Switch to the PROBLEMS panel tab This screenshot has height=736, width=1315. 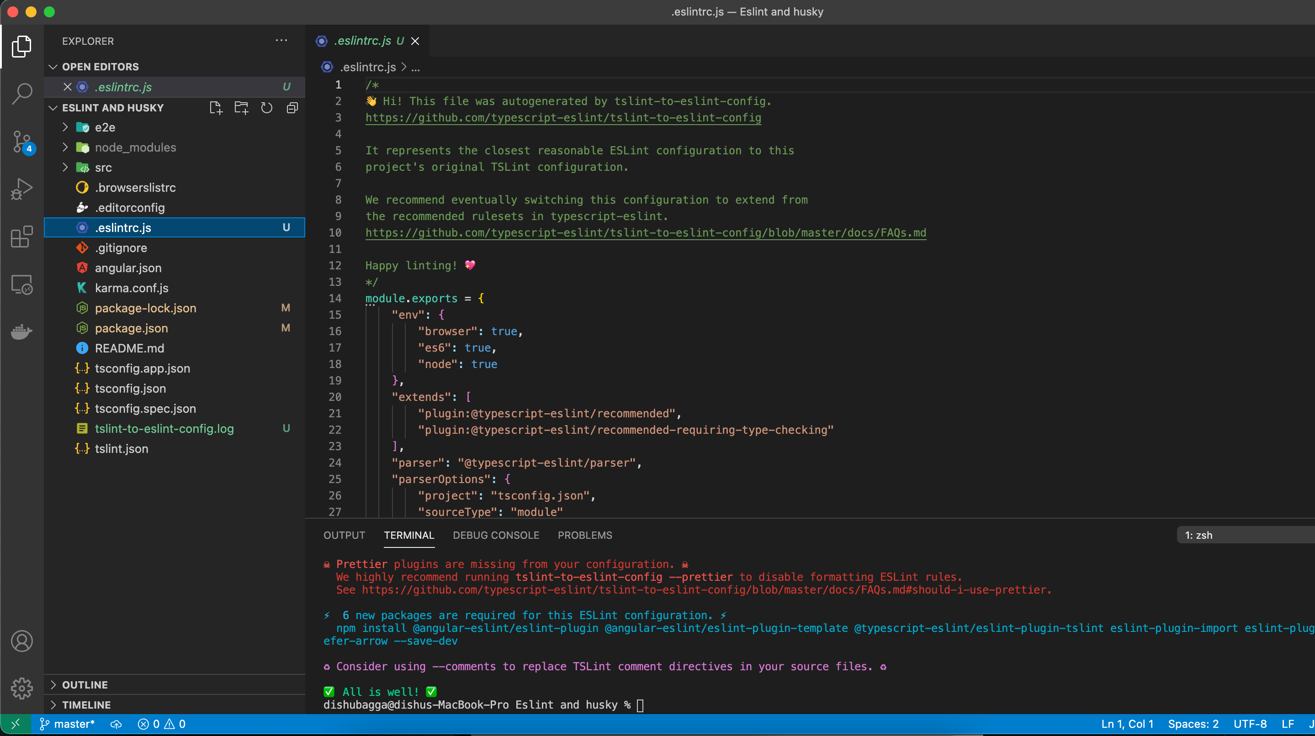[x=584, y=535]
